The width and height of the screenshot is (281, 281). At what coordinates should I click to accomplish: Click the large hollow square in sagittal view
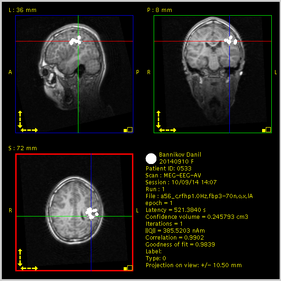(130, 129)
